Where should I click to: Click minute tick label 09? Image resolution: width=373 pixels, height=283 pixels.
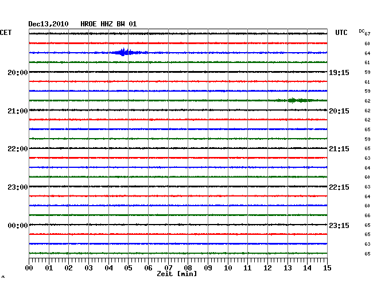click(208, 268)
